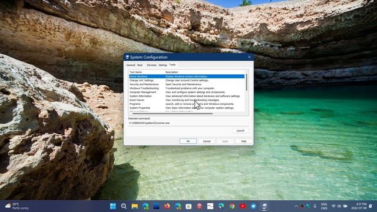Select About Windows tool row

pos(187,77)
